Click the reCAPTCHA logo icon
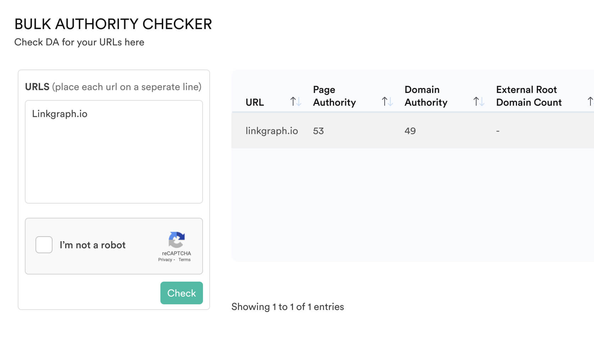This screenshot has width=594, height=349. coord(176,240)
